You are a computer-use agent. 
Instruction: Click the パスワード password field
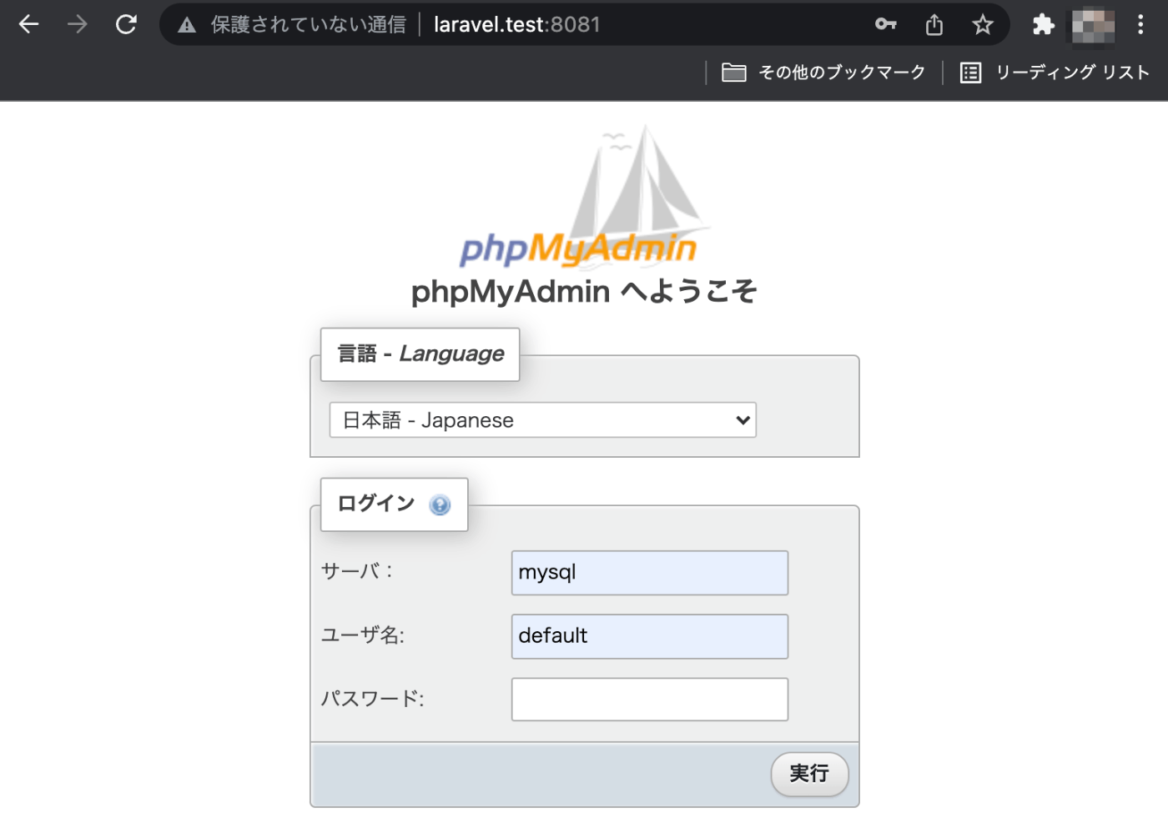pos(649,700)
